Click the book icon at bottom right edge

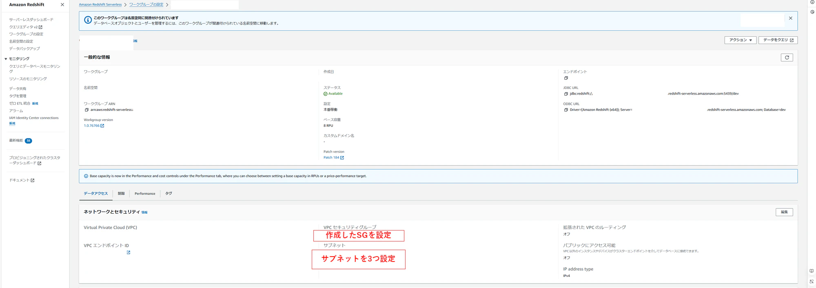[x=812, y=271]
